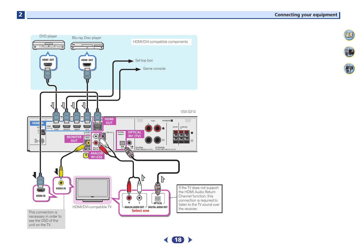Click the blue HDMI IN label on receiver

[x=38, y=123]
